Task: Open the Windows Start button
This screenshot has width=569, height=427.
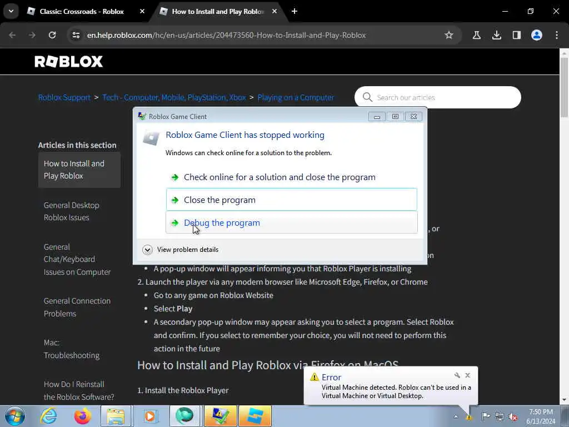Action: pos(15,416)
